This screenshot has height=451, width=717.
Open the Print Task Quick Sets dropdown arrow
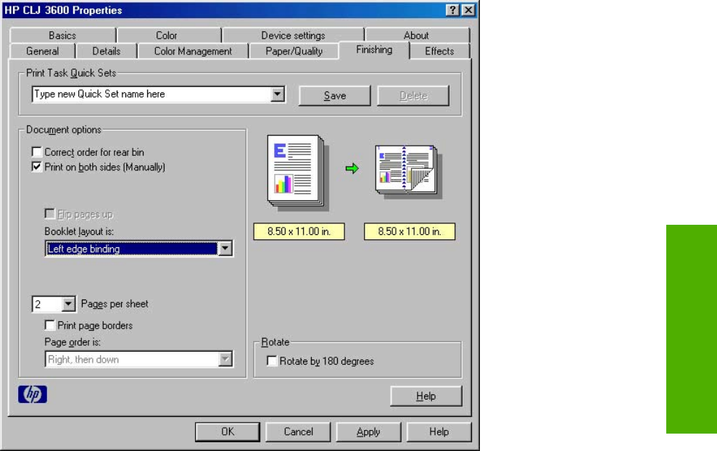coord(277,94)
